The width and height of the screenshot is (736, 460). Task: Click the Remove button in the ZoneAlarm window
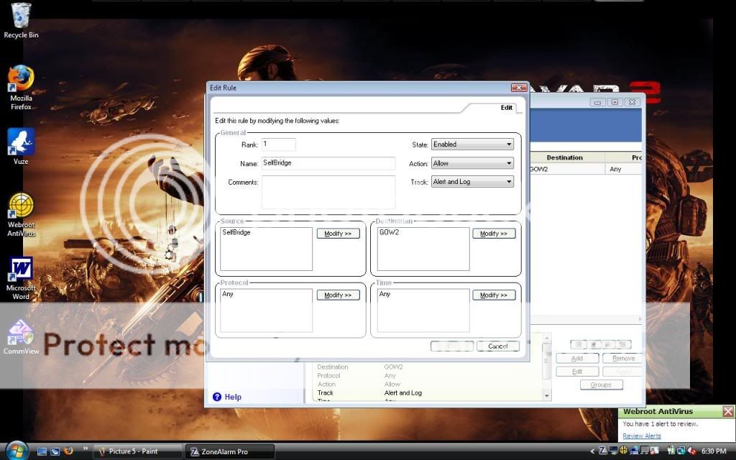[623, 358]
